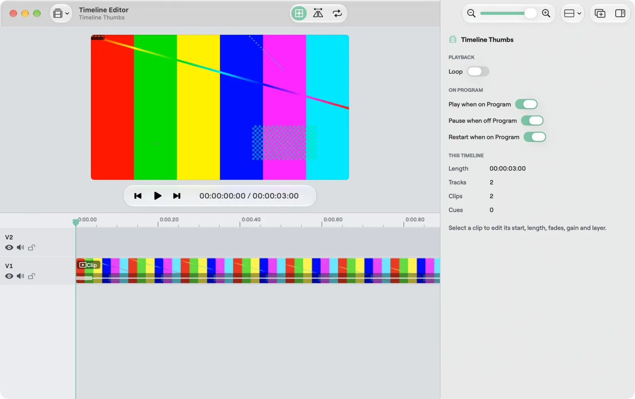Select the Clip on track V1
The height and width of the screenshot is (399, 635).
(258, 271)
